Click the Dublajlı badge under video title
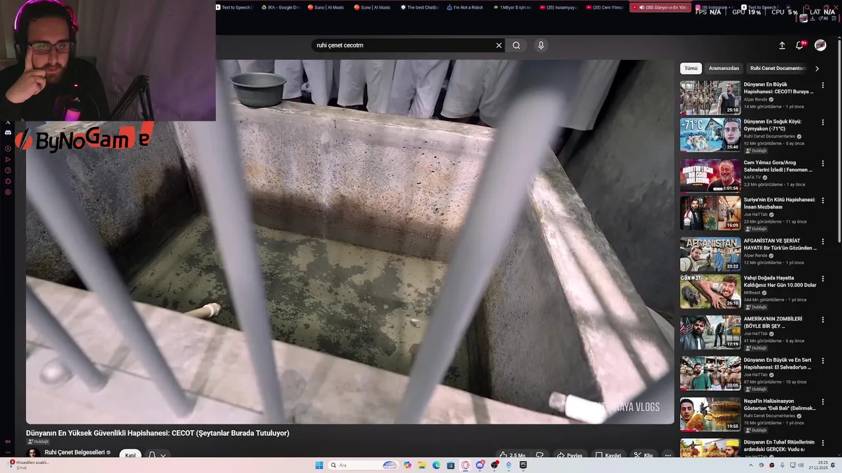Screen dimensions: 842x473 (x=38, y=441)
